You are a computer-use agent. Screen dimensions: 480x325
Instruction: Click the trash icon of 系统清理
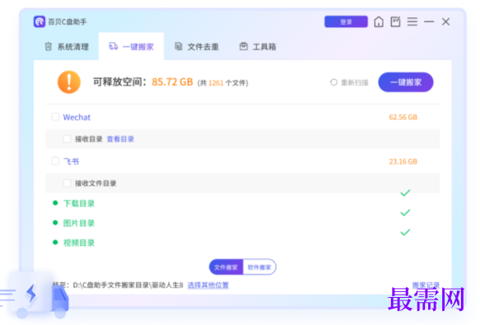[49, 47]
